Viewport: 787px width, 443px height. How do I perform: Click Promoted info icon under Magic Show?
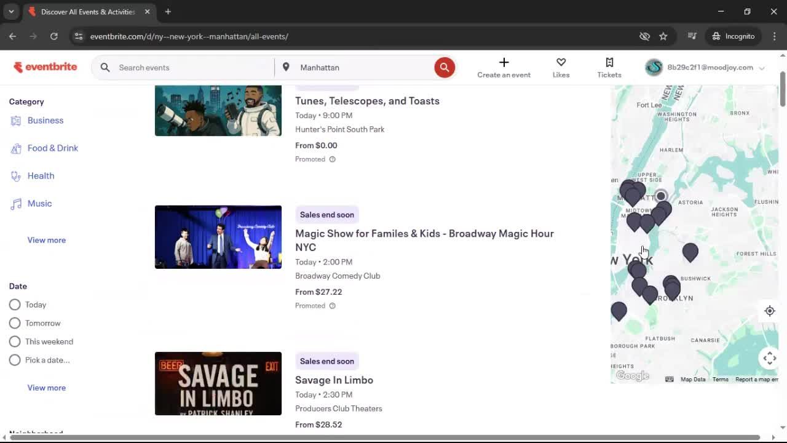click(332, 306)
